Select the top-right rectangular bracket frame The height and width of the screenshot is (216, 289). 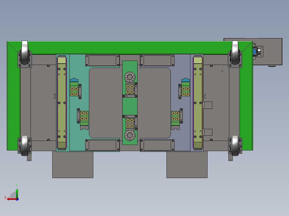tap(157, 60)
